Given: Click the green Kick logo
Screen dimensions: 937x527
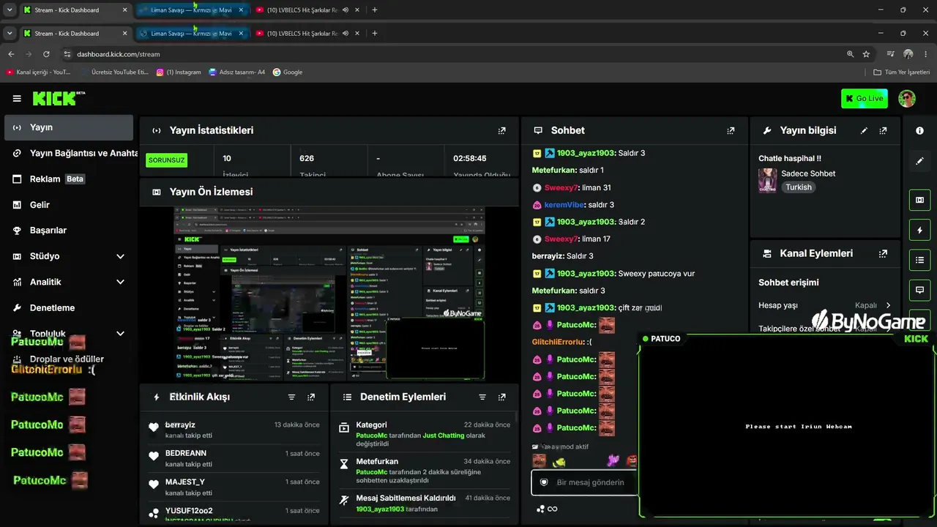Looking at the screenshot, I should 59,99.
